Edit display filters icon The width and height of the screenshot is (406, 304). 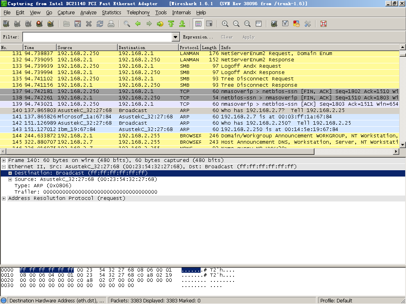pyautogui.click(x=285, y=24)
